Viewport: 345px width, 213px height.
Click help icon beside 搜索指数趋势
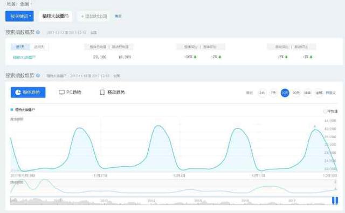pos(38,75)
